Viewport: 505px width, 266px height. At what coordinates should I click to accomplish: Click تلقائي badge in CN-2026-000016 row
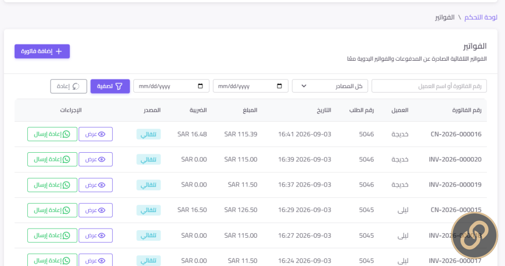148,134
